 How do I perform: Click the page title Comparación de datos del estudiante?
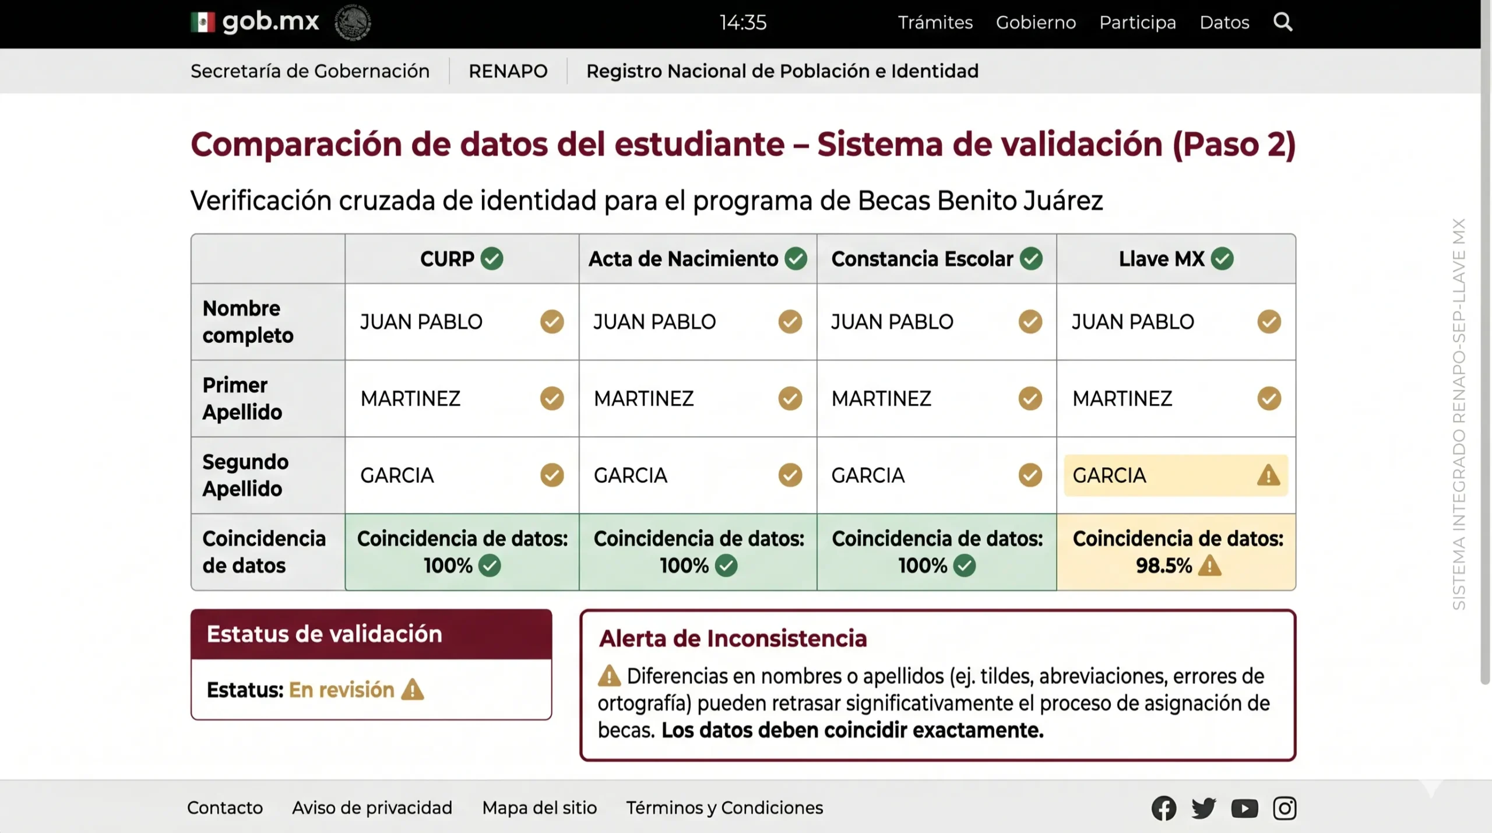click(743, 144)
